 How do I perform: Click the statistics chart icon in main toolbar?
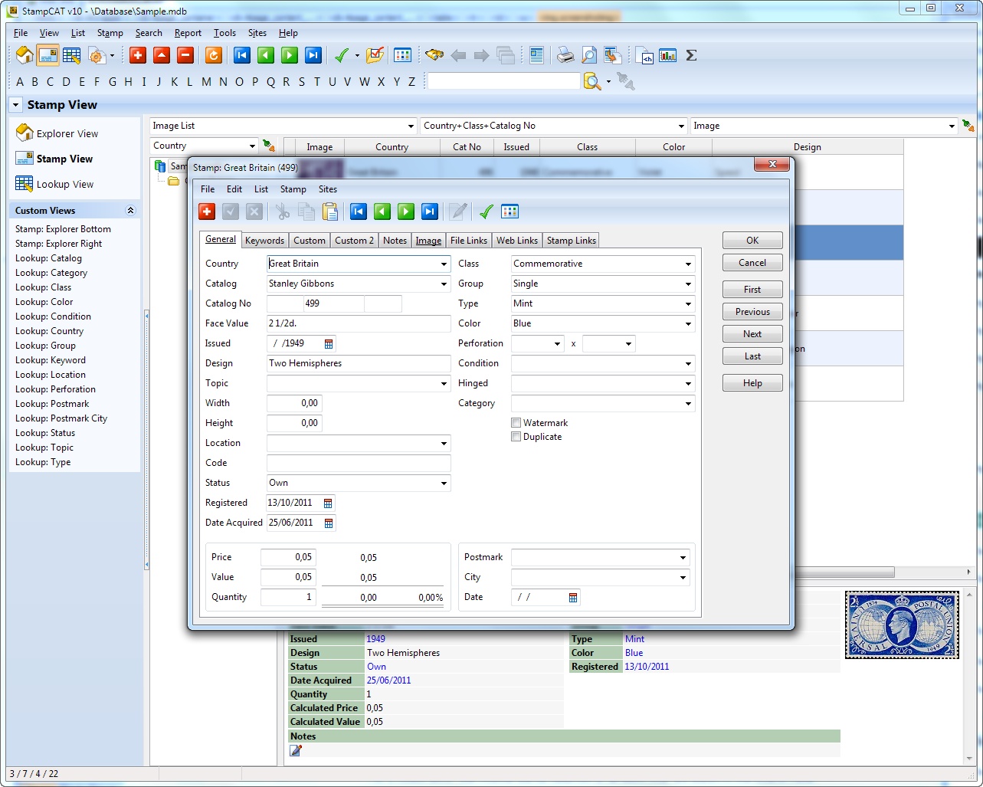[x=667, y=55]
